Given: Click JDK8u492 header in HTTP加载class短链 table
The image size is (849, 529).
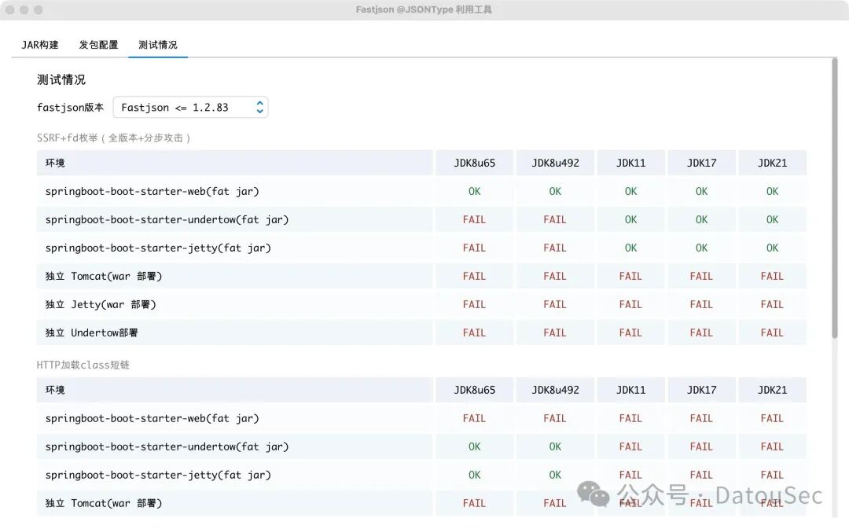Looking at the screenshot, I should click(x=555, y=390).
